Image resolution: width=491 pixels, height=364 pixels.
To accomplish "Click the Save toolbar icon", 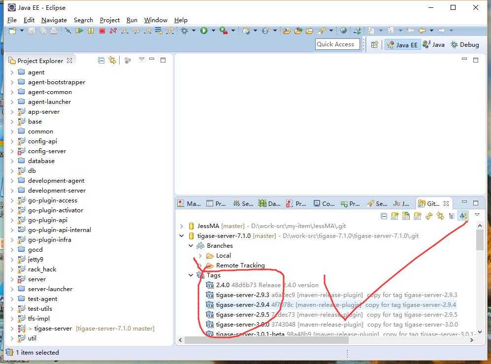I will pyautogui.click(x=32, y=31).
